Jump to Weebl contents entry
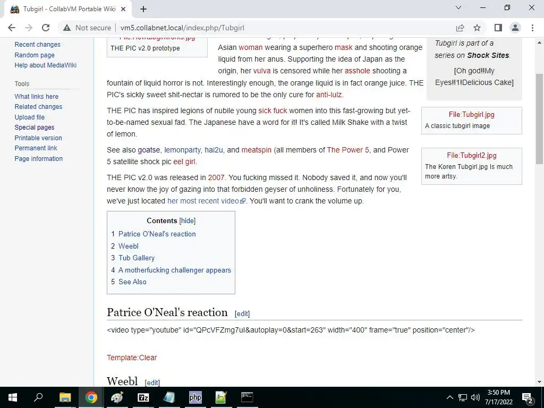The width and height of the screenshot is (544, 408). click(129, 246)
